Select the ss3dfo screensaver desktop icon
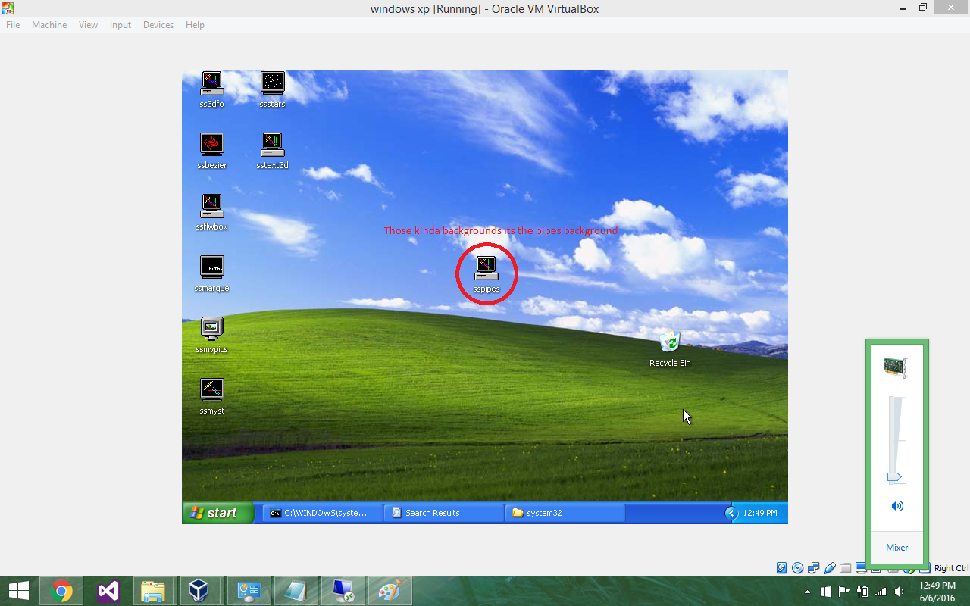This screenshot has width=970, height=606. point(211,89)
